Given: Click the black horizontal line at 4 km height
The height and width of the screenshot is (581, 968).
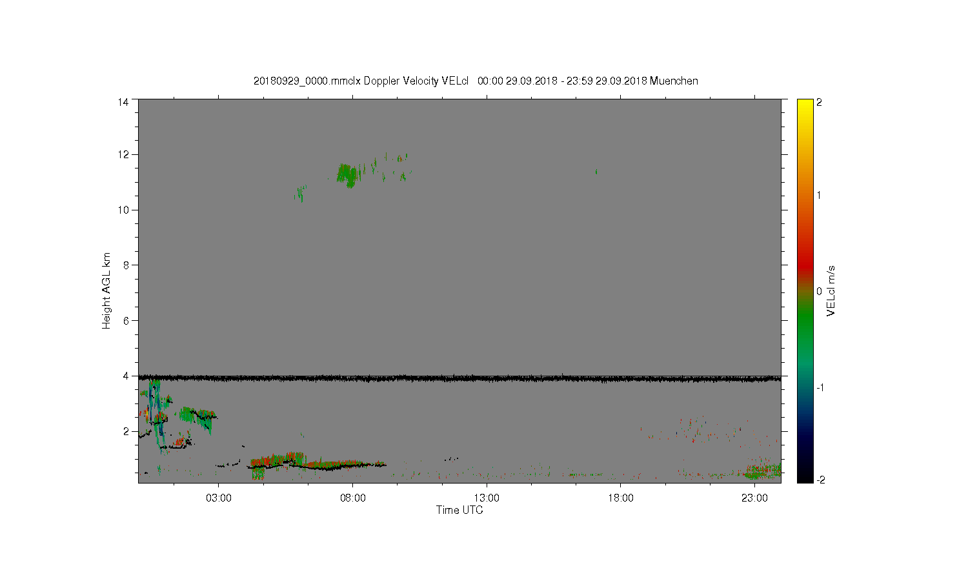Looking at the screenshot, I should point(459,378).
